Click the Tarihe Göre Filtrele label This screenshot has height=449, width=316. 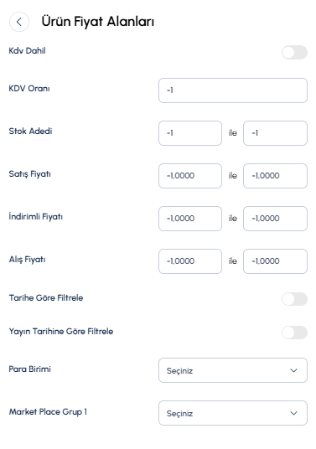(46, 298)
